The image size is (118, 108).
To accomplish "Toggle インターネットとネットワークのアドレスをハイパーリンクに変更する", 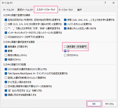I will click(6, 33).
